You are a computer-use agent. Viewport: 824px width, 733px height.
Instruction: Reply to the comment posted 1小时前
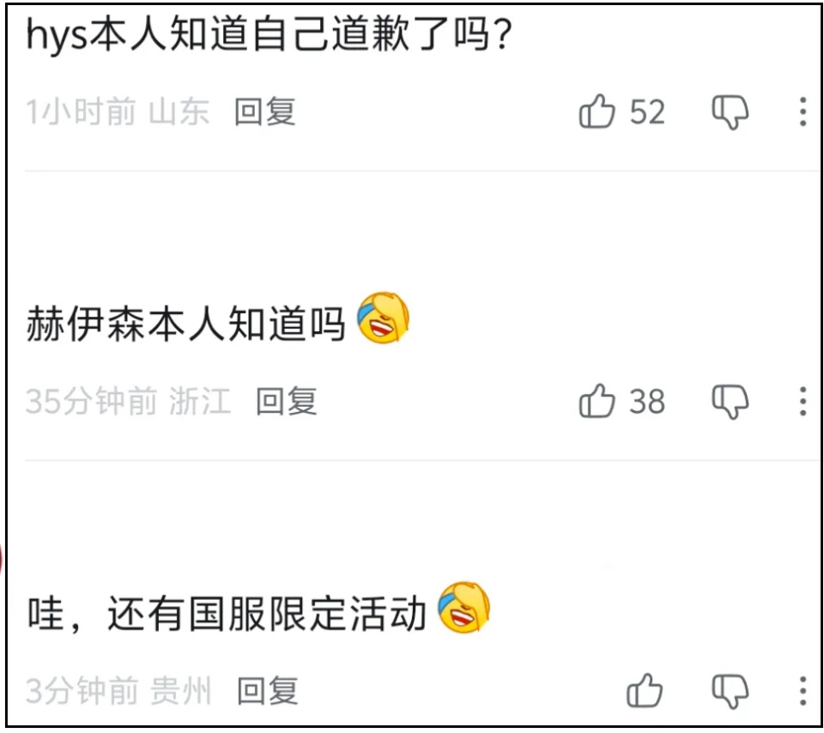pyautogui.click(x=265, y=112)
